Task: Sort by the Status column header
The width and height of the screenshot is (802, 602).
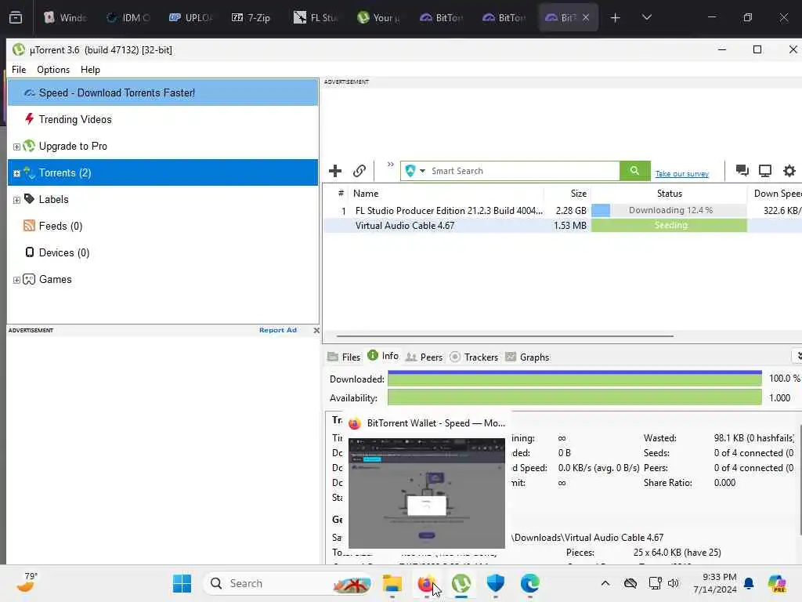Action: pyautogui.click(x=669, y=194)
